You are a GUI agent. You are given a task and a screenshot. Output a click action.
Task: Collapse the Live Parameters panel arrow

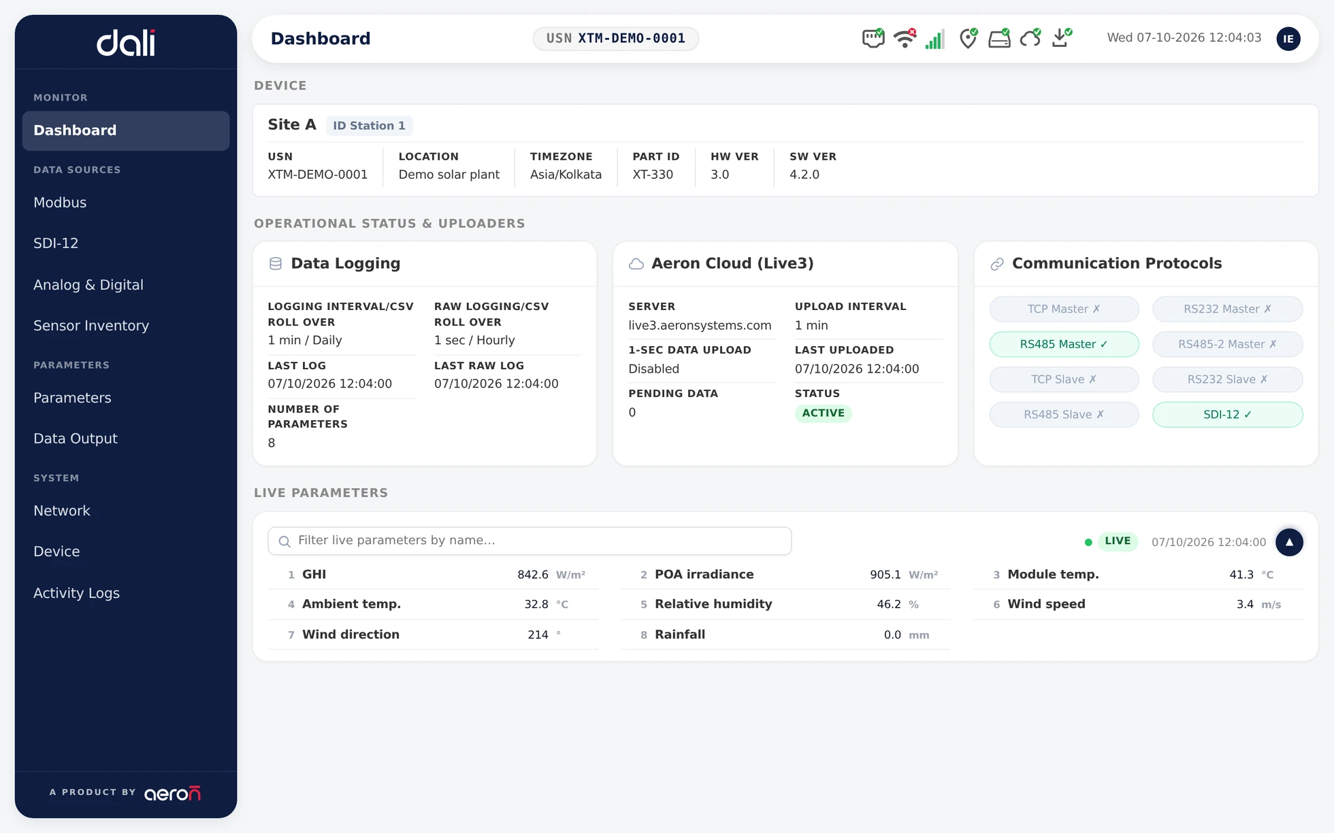click(1289, 542)
